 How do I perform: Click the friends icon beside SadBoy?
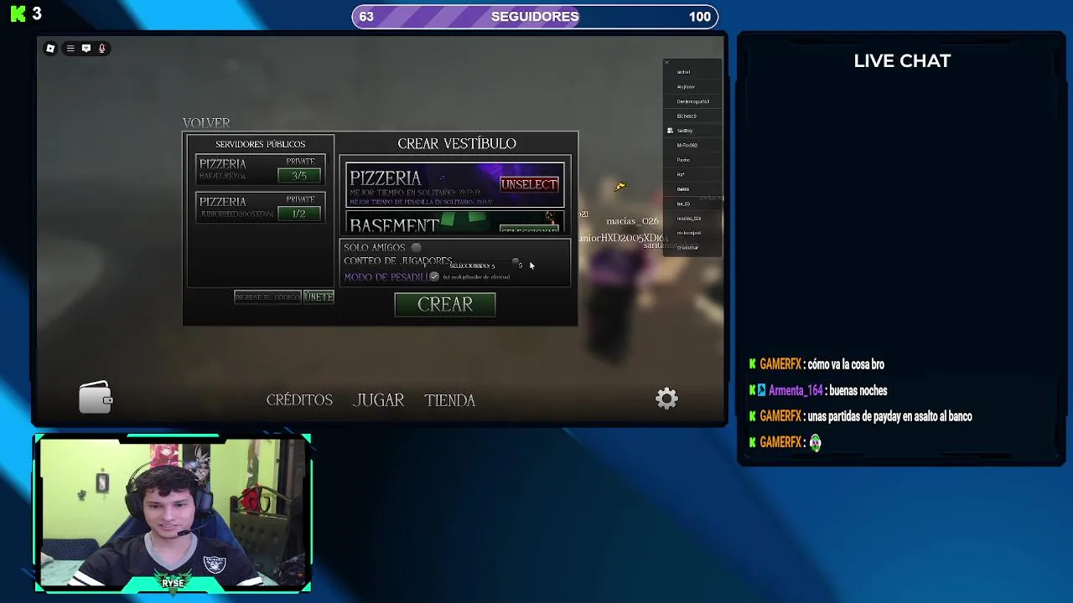point(670,131)
